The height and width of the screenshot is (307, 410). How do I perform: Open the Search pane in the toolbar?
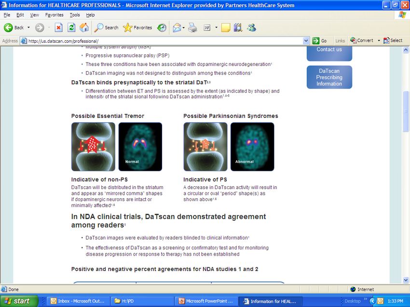(106, 27)
